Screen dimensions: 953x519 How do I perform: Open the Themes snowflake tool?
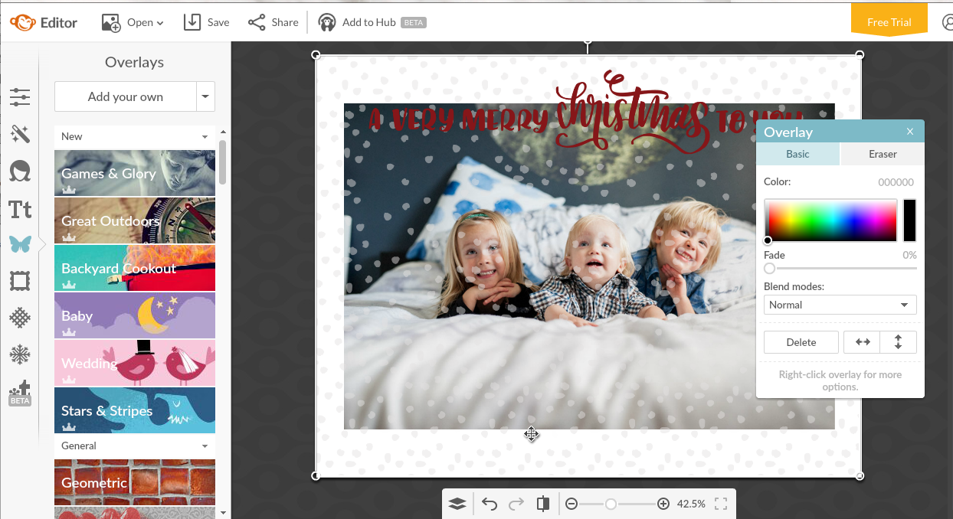[x=20, y=354]
